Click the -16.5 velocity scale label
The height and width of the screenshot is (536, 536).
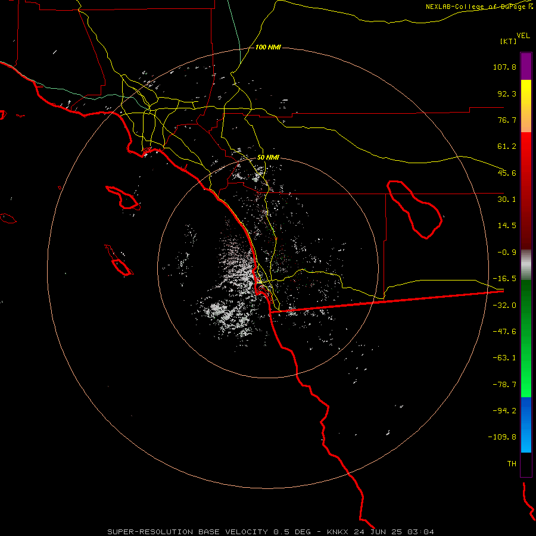point(504,279)
